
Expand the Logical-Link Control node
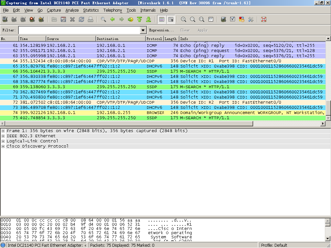3,141
